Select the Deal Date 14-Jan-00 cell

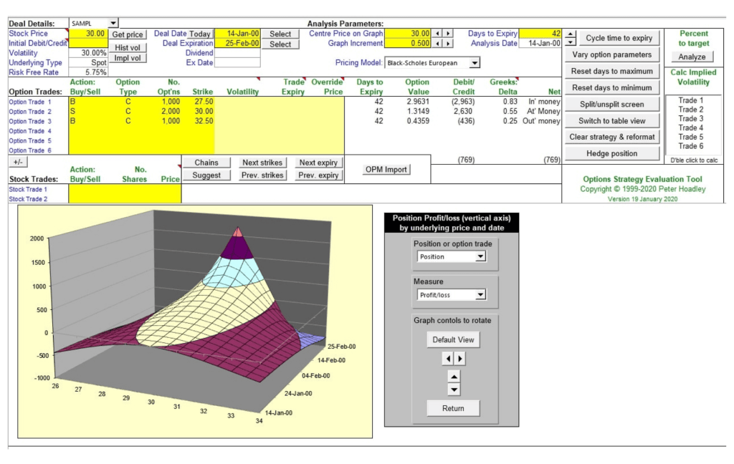[237, 34]
